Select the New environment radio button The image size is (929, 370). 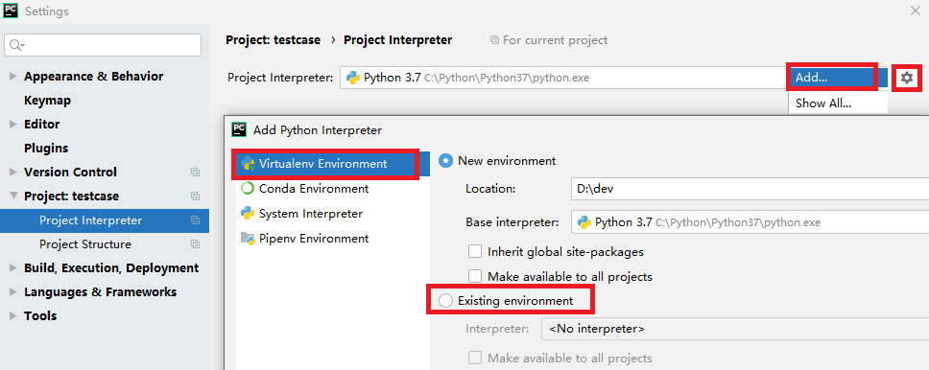pos(445,160)
